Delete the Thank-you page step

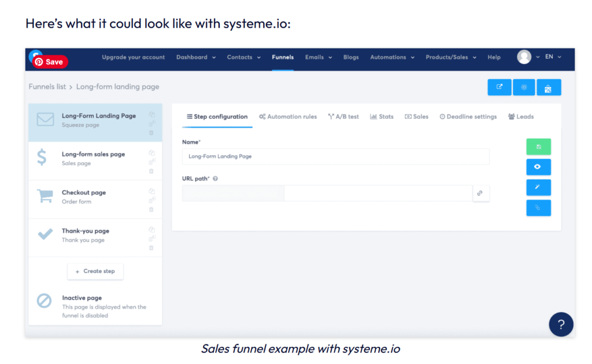[151, 248]
